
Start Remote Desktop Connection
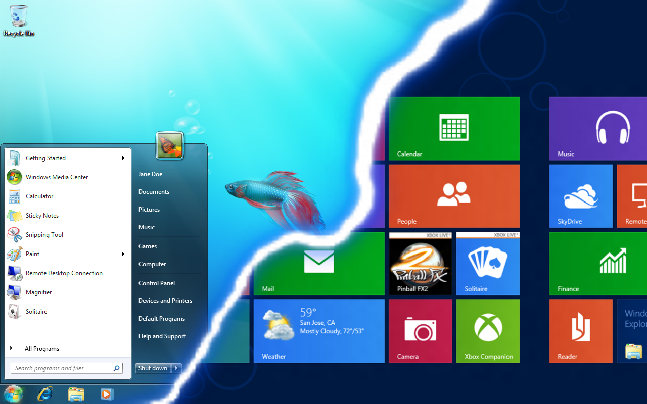point(68,273)
